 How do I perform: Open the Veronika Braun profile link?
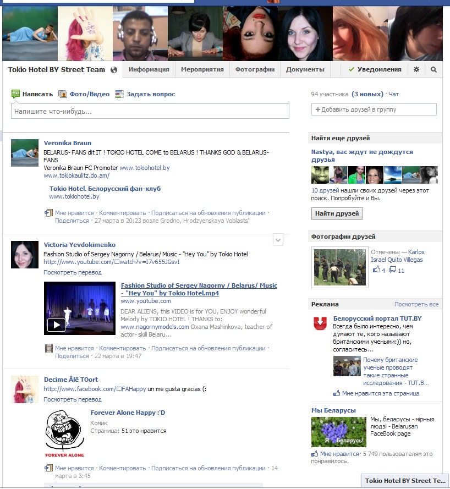(x=68, y=143)
